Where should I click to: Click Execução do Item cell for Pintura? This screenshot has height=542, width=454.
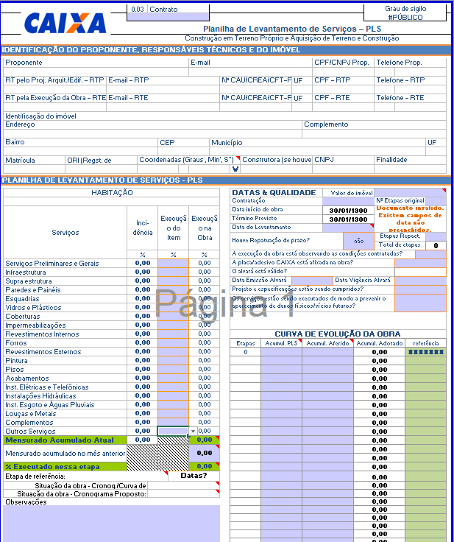173,361
